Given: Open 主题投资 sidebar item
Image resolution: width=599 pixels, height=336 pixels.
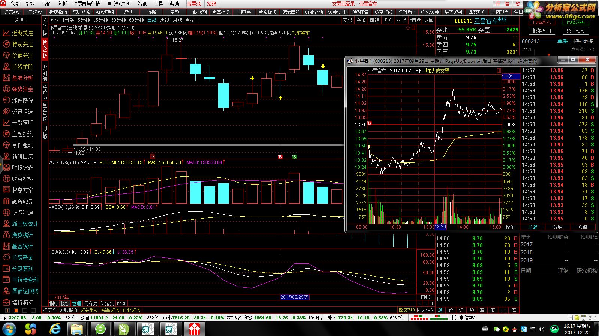Looking at the screenshot, I should pyautogui.click(x=18, y=134).
